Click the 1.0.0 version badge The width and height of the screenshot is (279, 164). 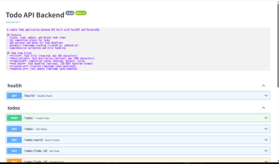tap(70, 13)
